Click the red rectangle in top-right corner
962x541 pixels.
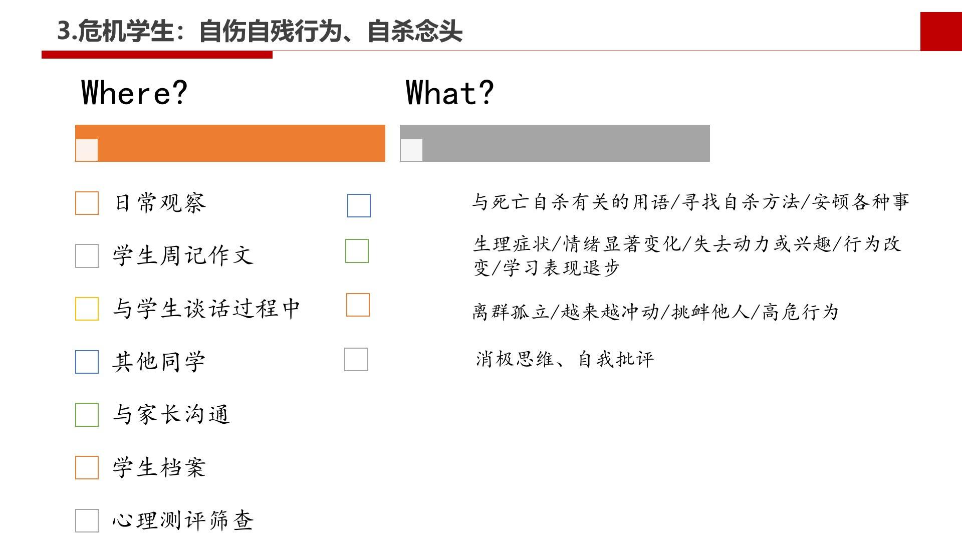tap(941, 31)
